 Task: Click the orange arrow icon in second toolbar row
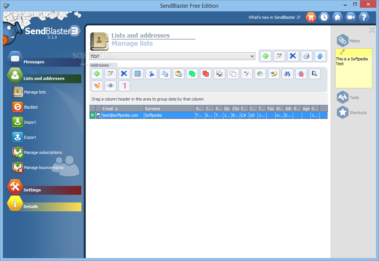[x=97, y=86]
